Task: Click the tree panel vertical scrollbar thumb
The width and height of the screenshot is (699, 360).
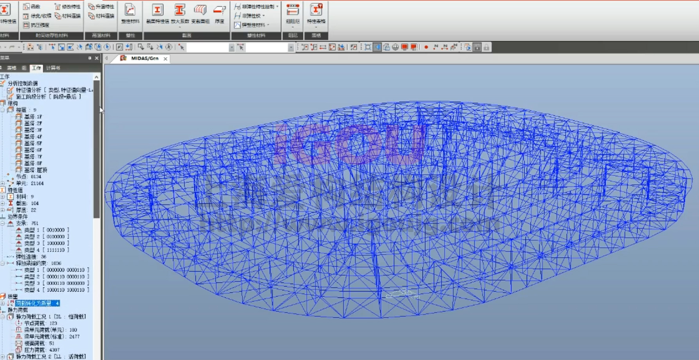Action: click(96, 149)
